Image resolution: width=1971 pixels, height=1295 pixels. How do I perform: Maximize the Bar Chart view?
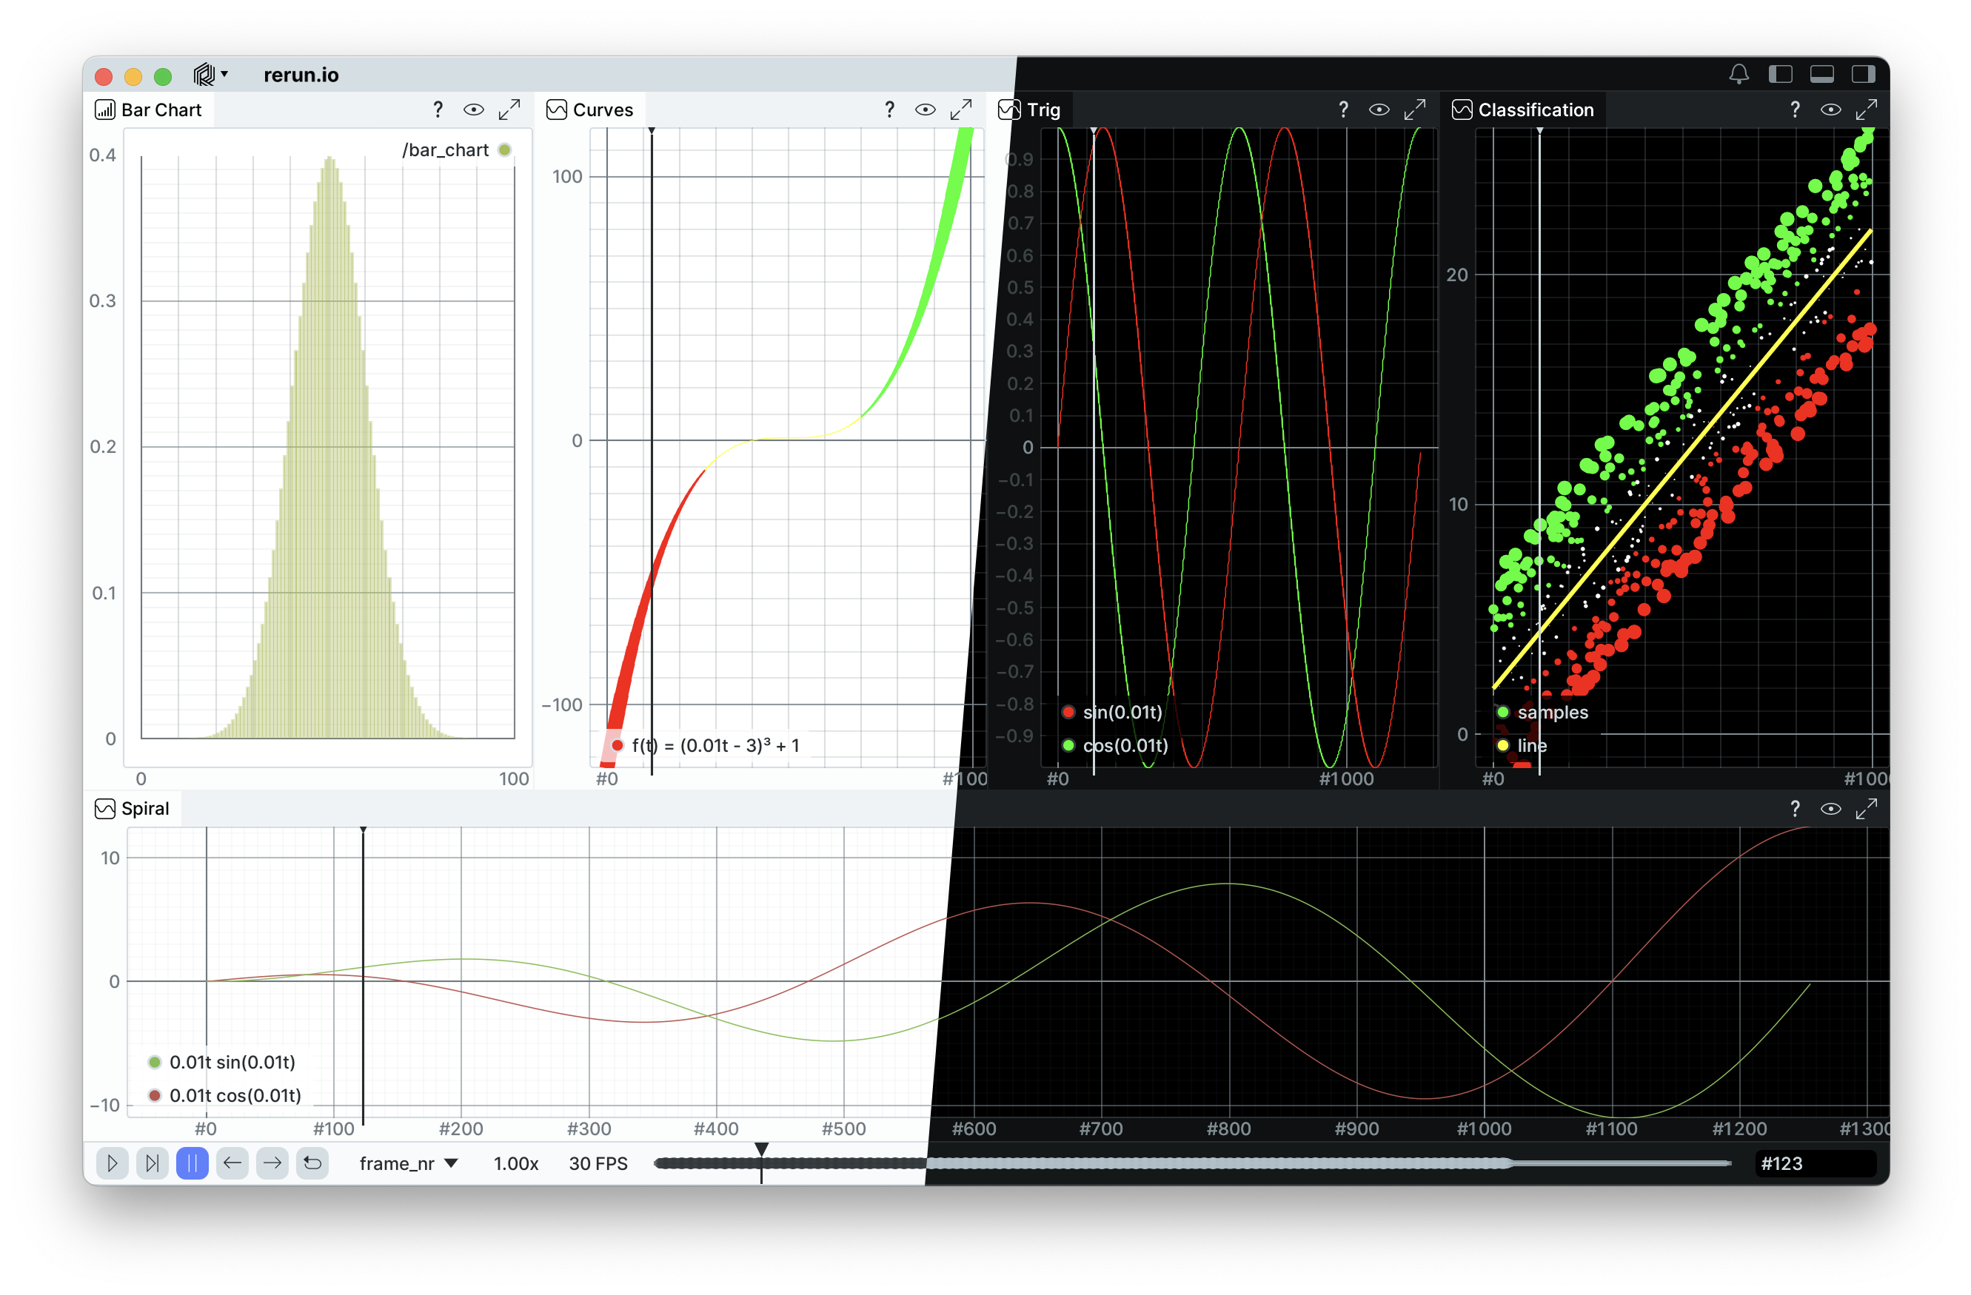tap(509, 110)
